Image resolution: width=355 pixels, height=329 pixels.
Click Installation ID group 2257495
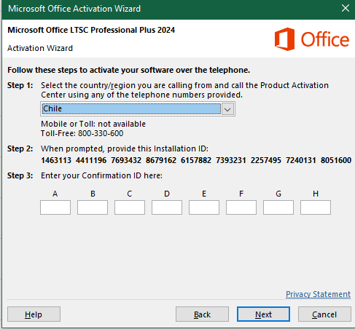[266, 160]
